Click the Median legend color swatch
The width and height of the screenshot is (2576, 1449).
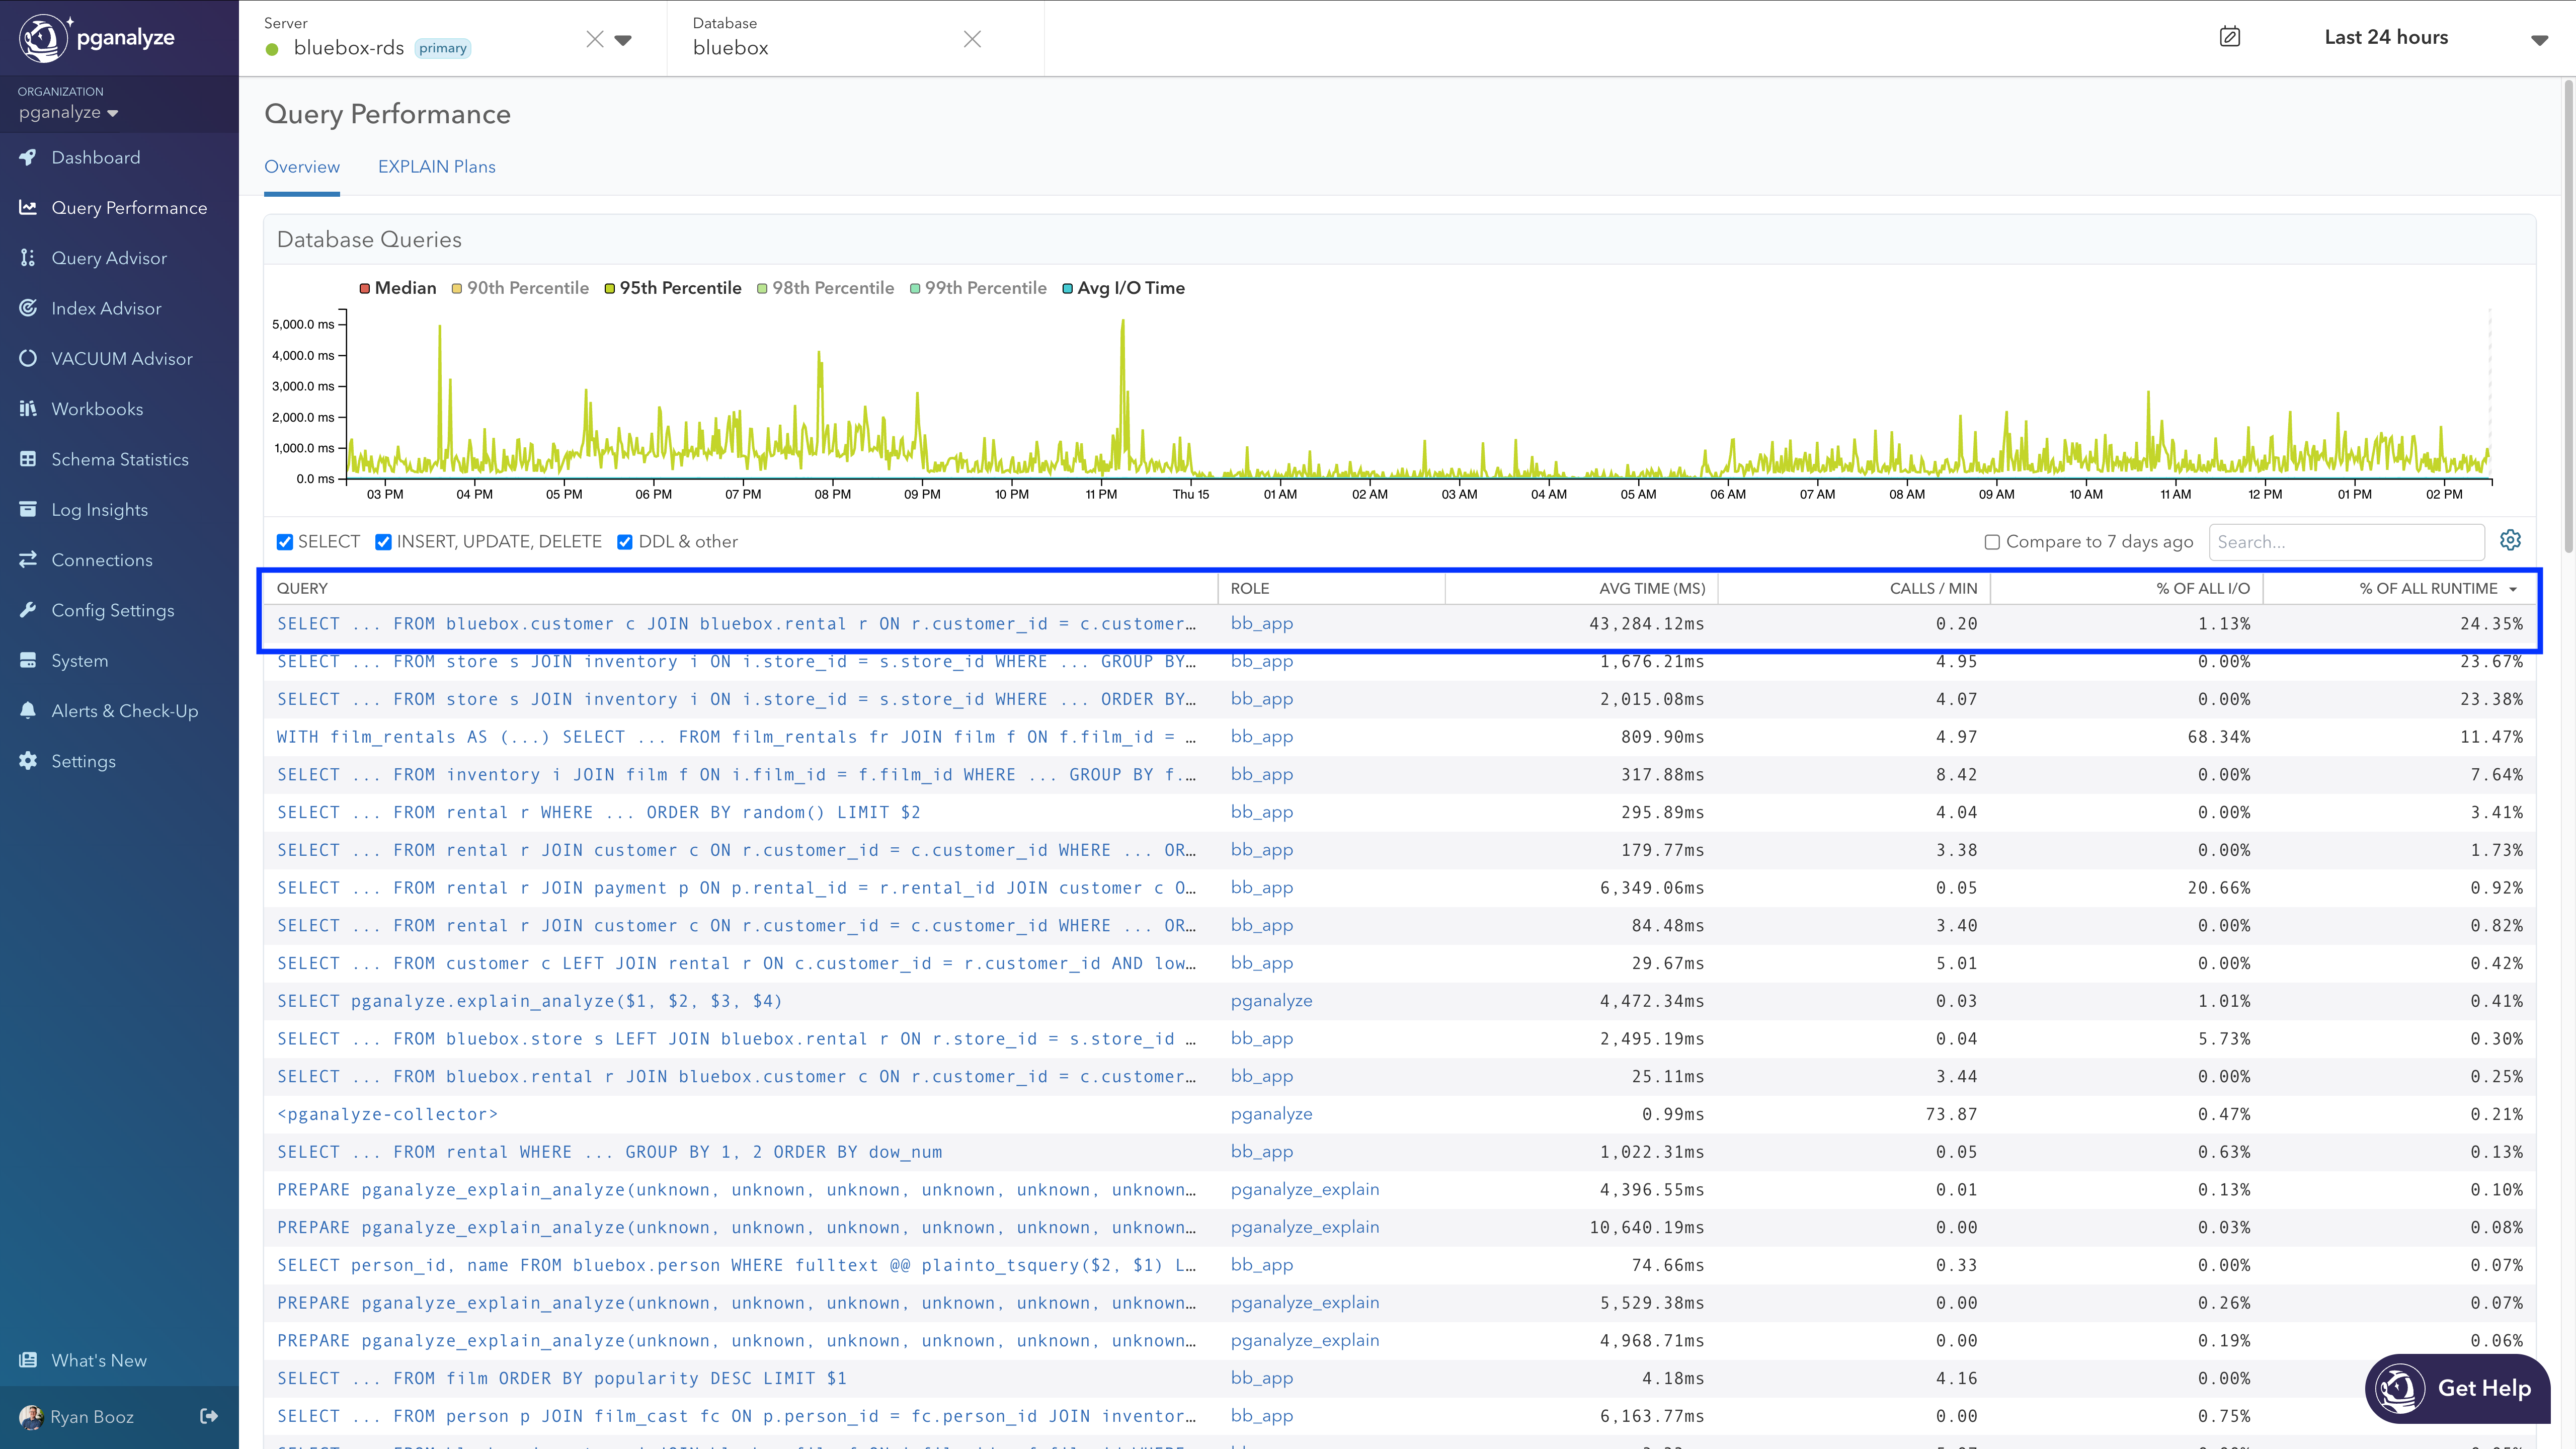pyautogui.click(x=365, y=288)
